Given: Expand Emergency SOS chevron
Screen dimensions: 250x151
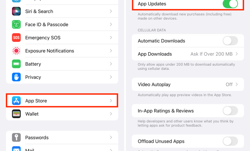Looking at the screenshot, I should (111, 38).
